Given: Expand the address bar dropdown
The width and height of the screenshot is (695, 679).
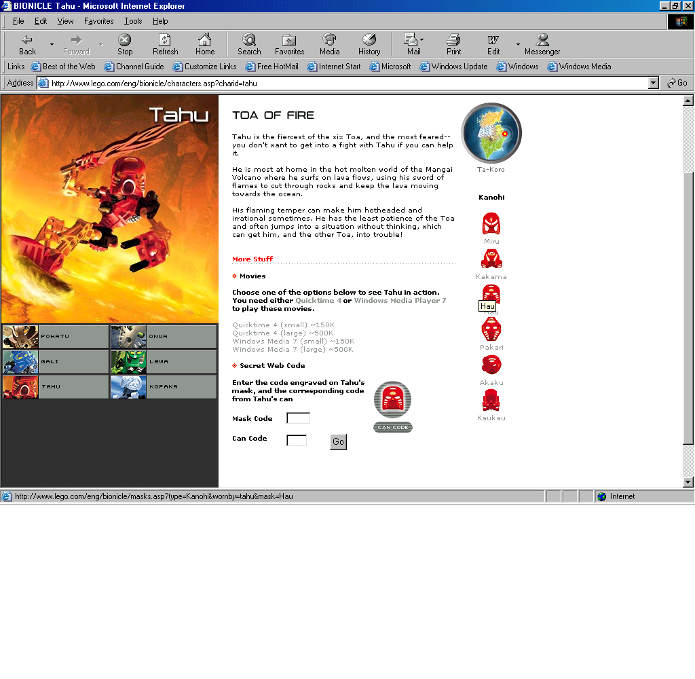Looking at the screenshot, I should point(654,83).
